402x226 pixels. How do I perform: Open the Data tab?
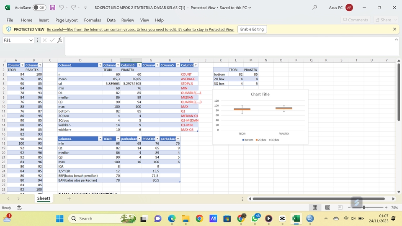click(111, 20)
